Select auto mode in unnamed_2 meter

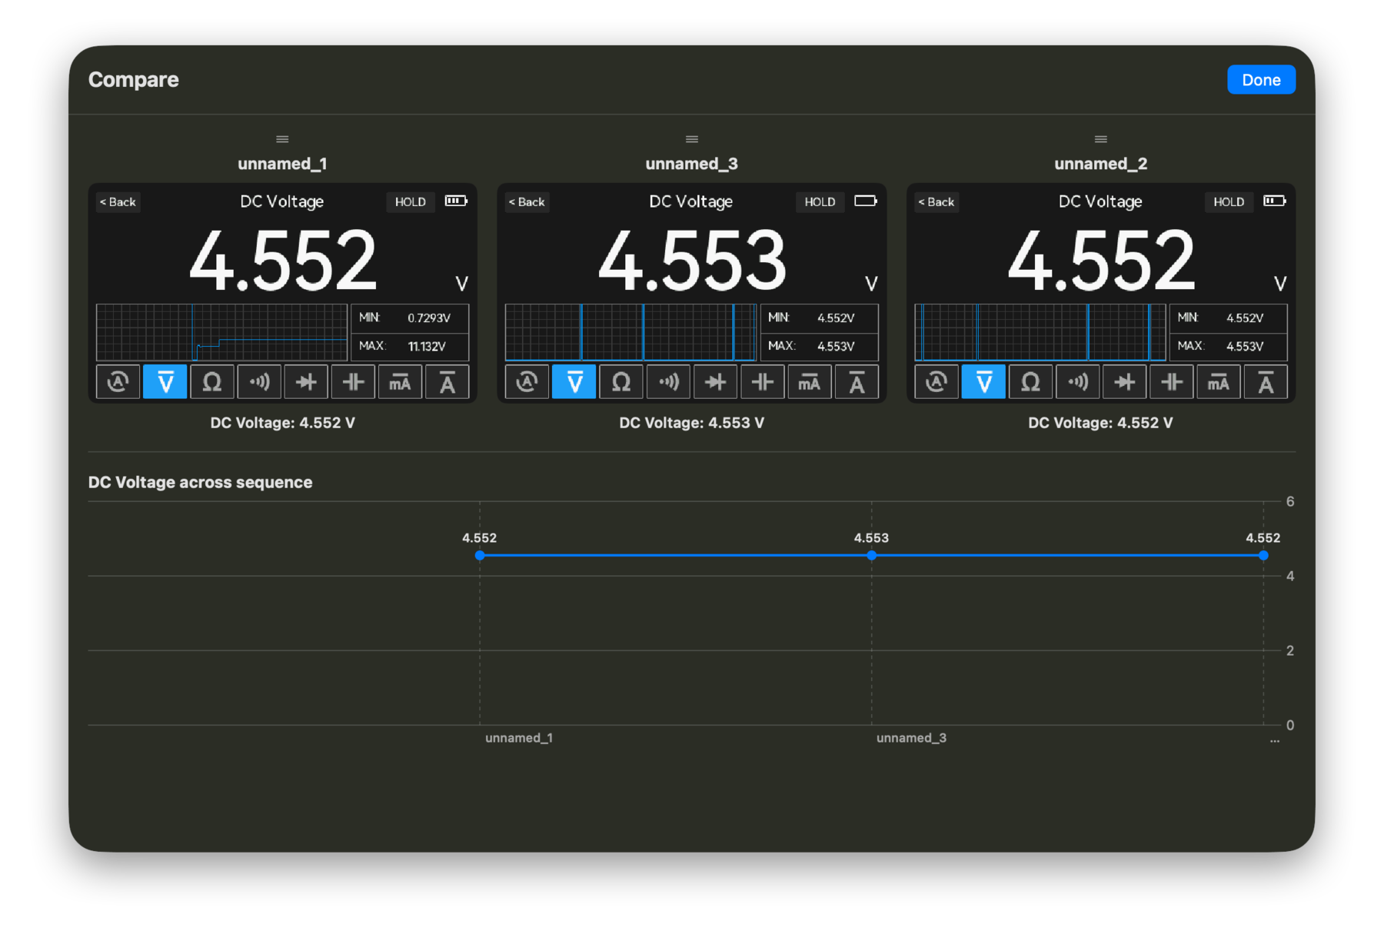[x=936, y=382]
